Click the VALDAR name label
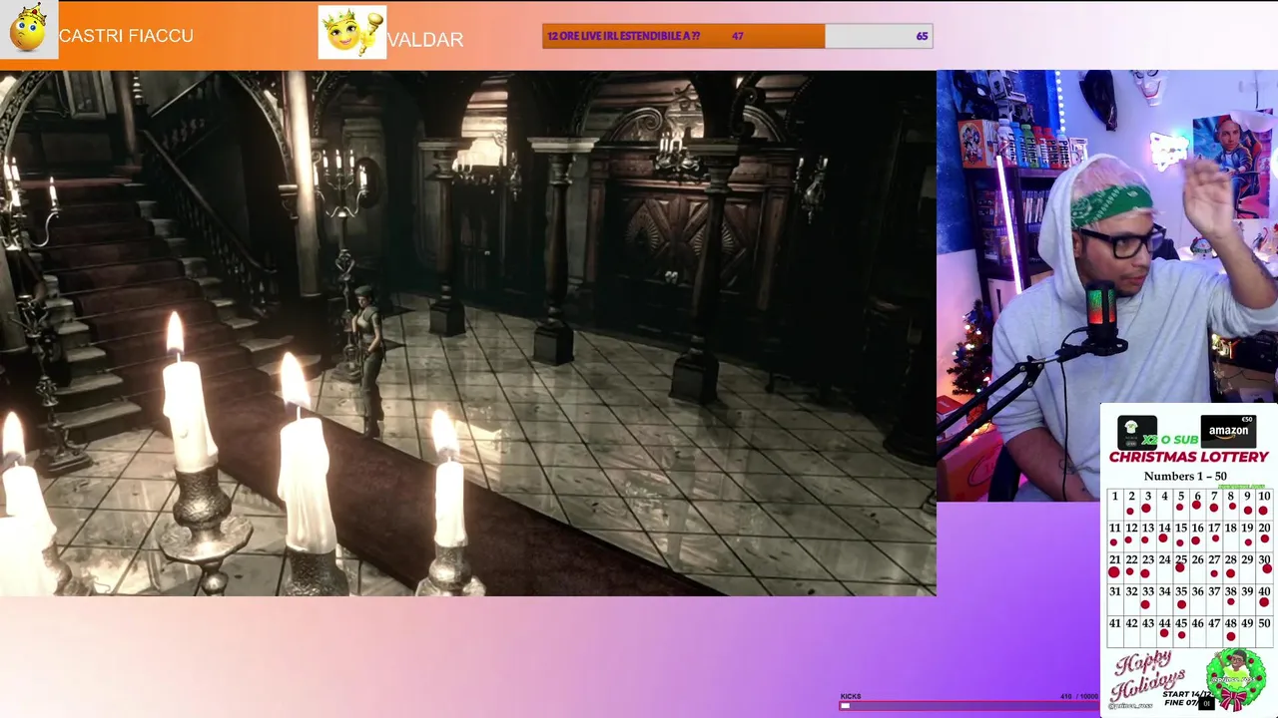Screen dimensions: 1278x718 [x=425, y=40]
